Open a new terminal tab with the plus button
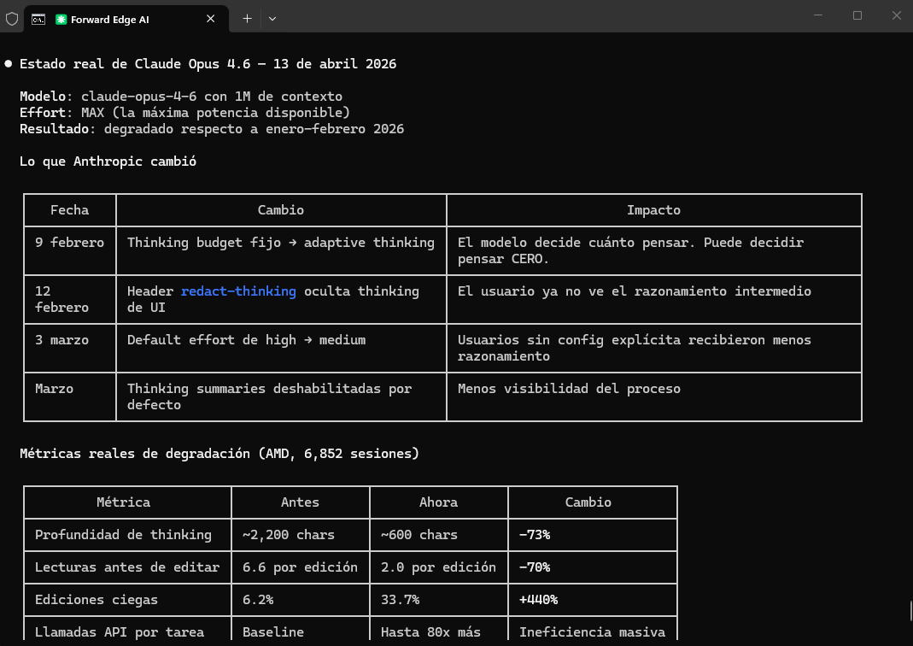 (x=247, y=19)
